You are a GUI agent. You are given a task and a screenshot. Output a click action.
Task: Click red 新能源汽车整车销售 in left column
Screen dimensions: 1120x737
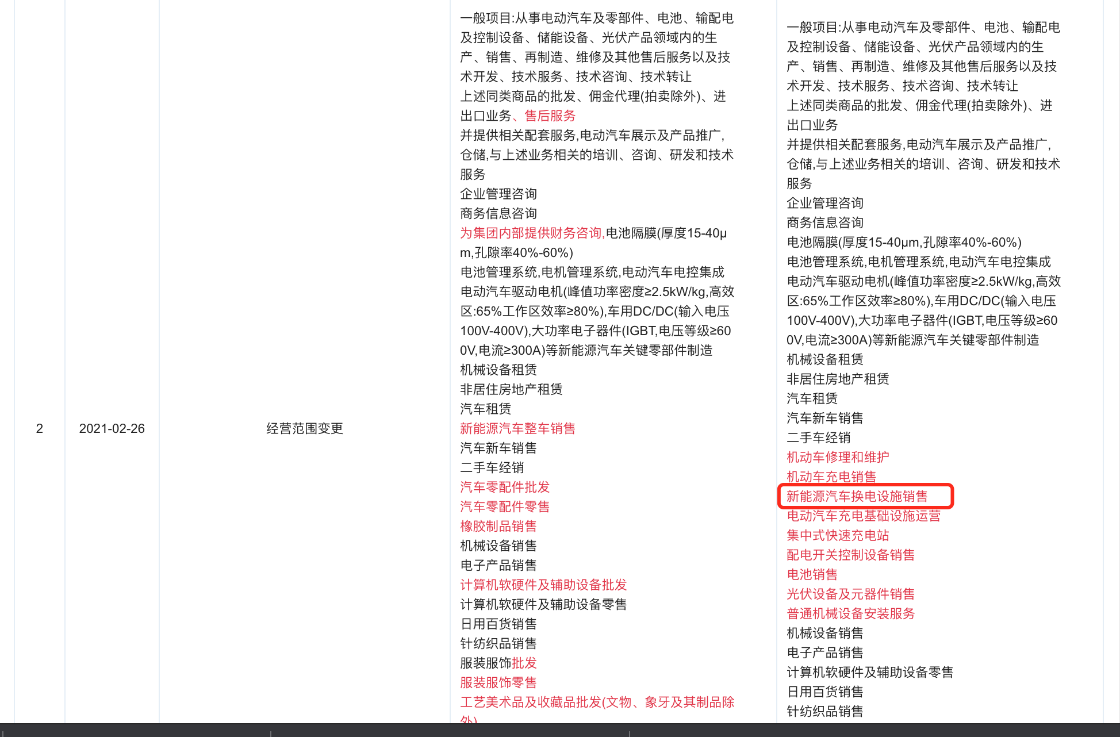517,428
